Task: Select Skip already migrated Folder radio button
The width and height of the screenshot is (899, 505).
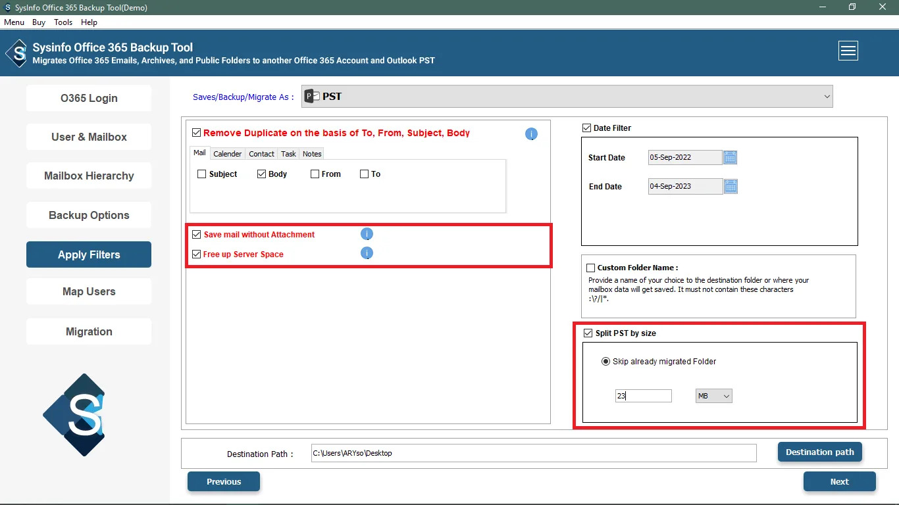Action: [605, 362]
